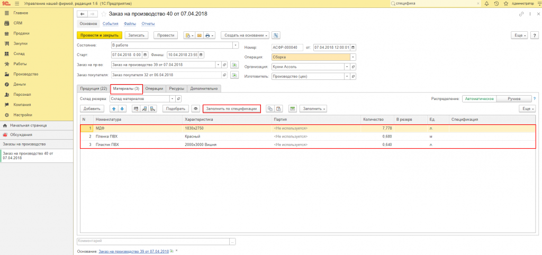Click the eye icon in materials toolbar
Image resolution: width=542 pixels, height=255 pixels.
point(196,108)
